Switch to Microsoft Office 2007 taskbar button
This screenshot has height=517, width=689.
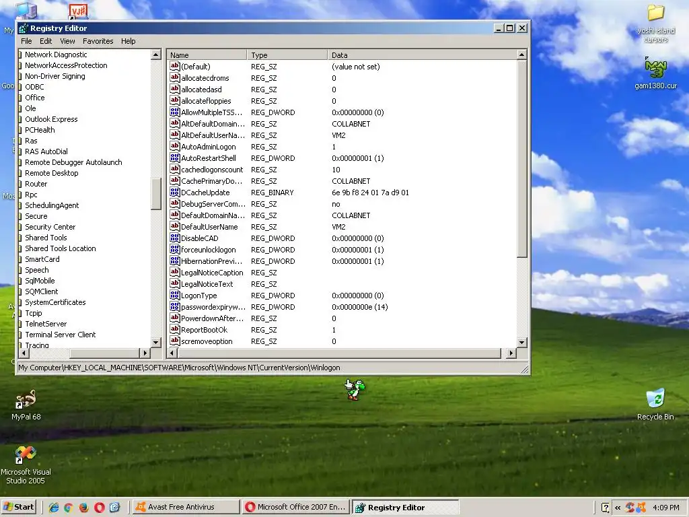[x=296, y=508]
